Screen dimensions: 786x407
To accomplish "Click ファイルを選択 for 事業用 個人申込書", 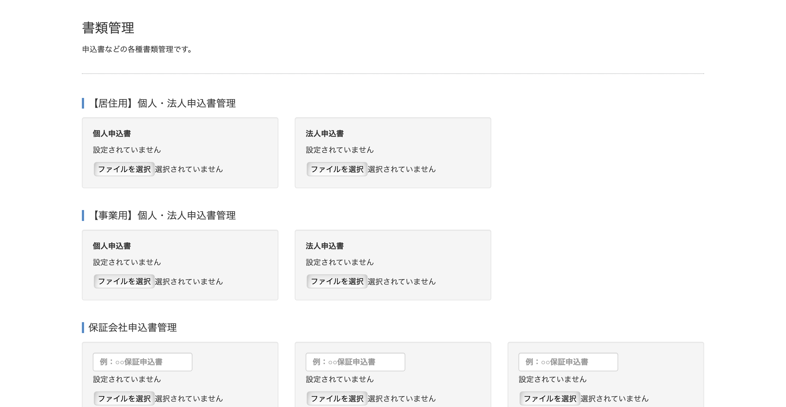I will (x=124, y=282).
